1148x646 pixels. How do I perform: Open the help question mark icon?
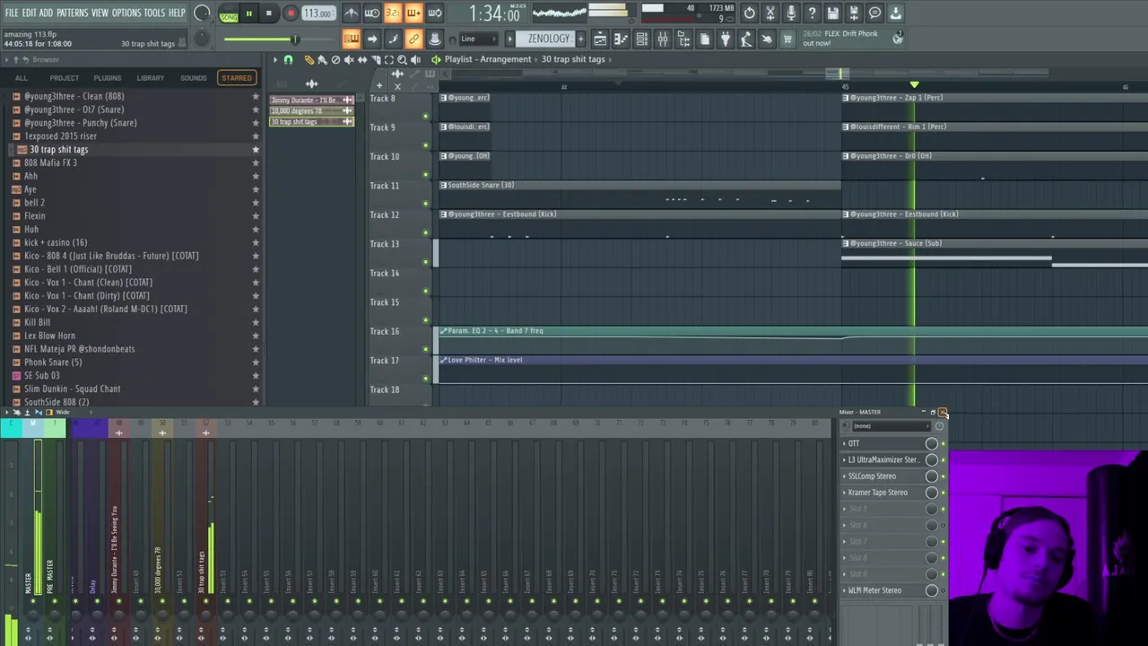tap(812, 13)
